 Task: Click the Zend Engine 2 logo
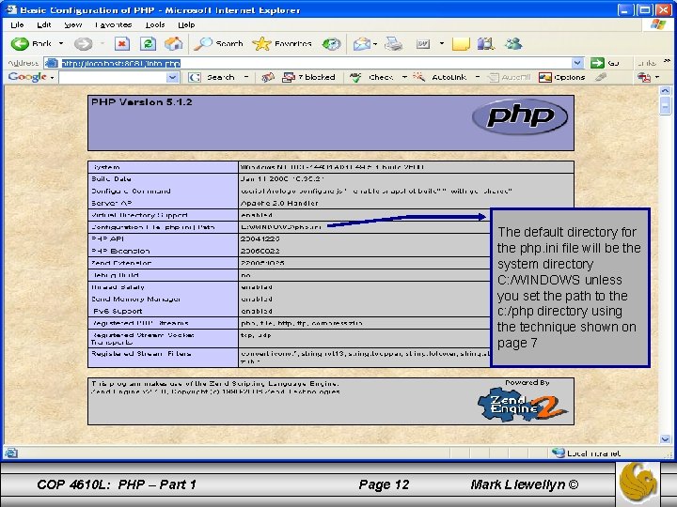(x=523, y=406)
